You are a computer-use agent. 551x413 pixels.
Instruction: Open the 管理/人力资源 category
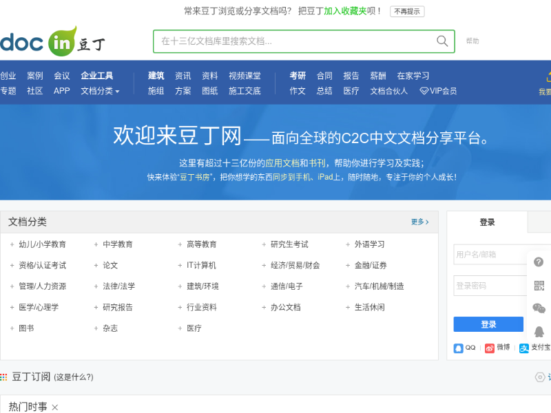[43, 286]
